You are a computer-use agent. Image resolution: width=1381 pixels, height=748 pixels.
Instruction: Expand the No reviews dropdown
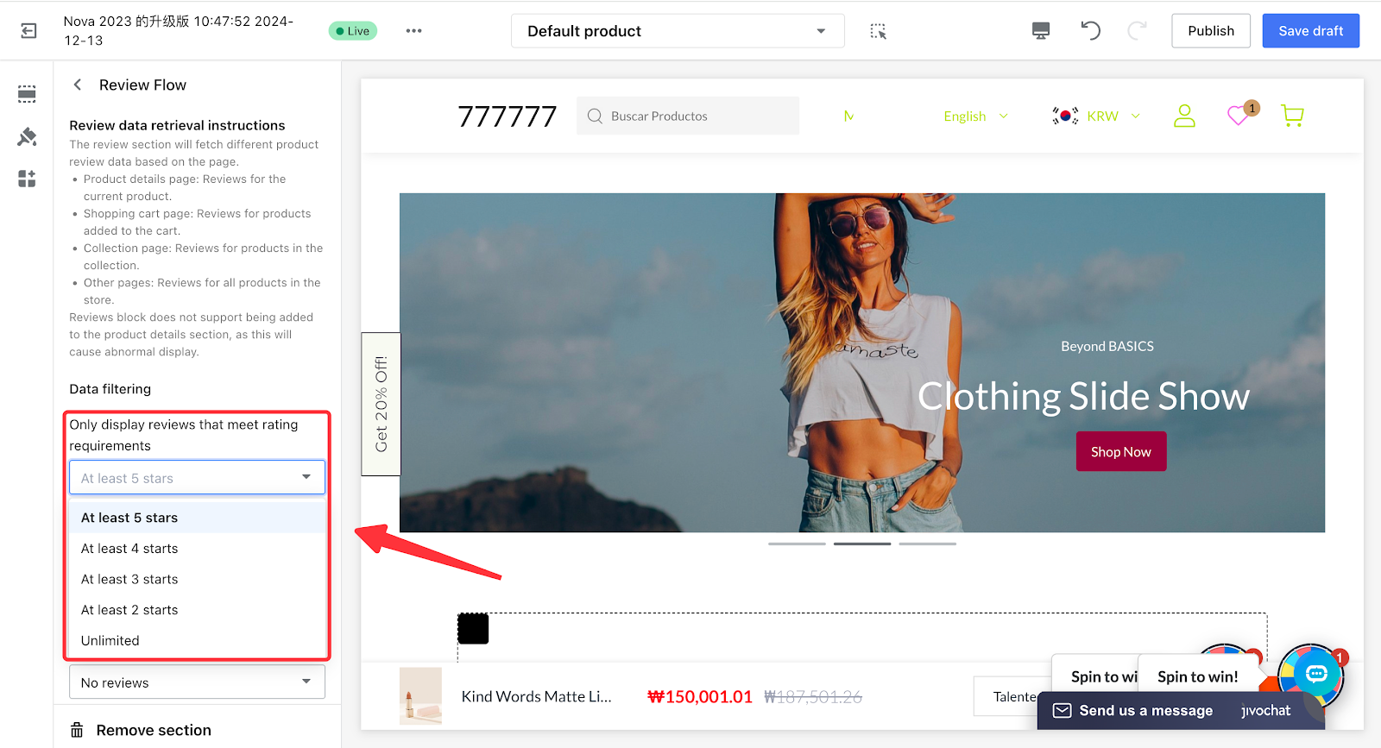click(x=197, y=682)
